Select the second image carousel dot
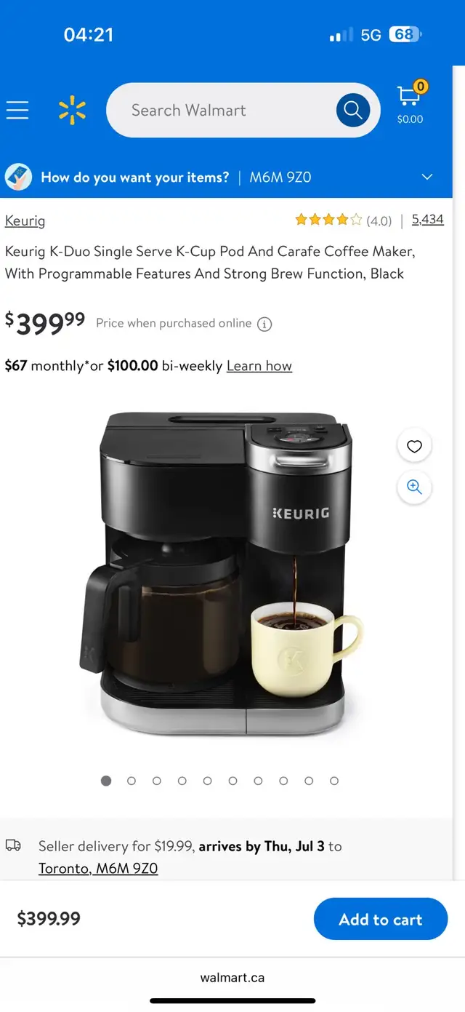 click(x=132, y=781)
